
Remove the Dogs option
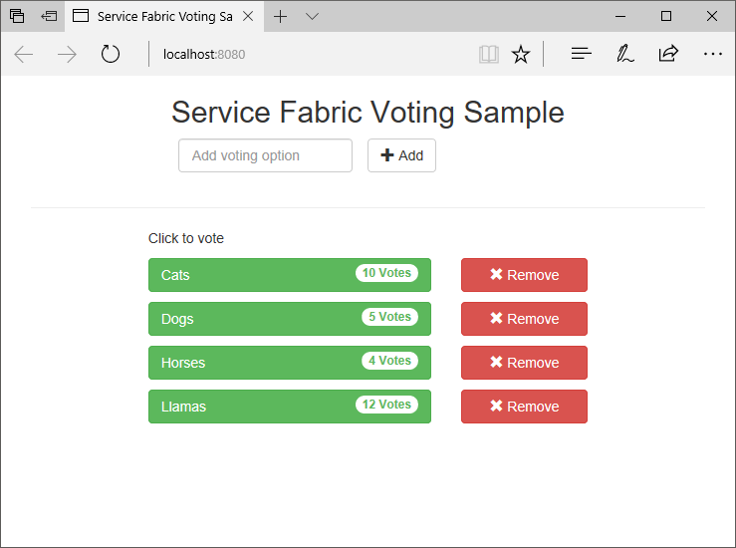coord(524,319)
